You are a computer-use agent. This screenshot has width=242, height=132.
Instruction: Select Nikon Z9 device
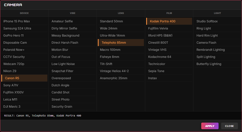pos(24,71)
